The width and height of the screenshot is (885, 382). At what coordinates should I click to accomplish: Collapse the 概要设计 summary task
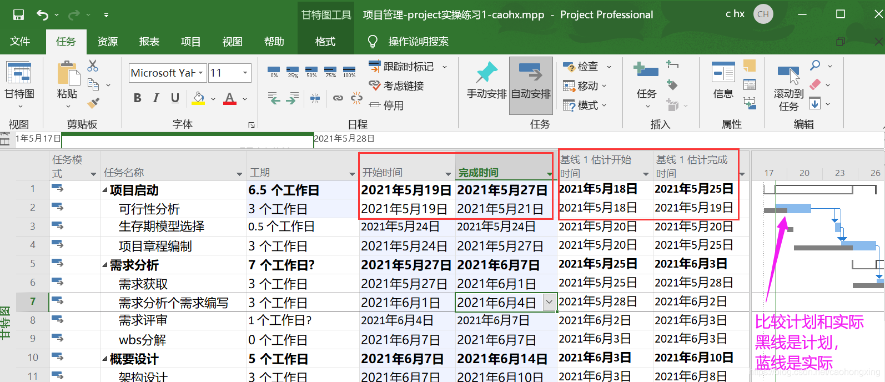click(x=105, y=359)
